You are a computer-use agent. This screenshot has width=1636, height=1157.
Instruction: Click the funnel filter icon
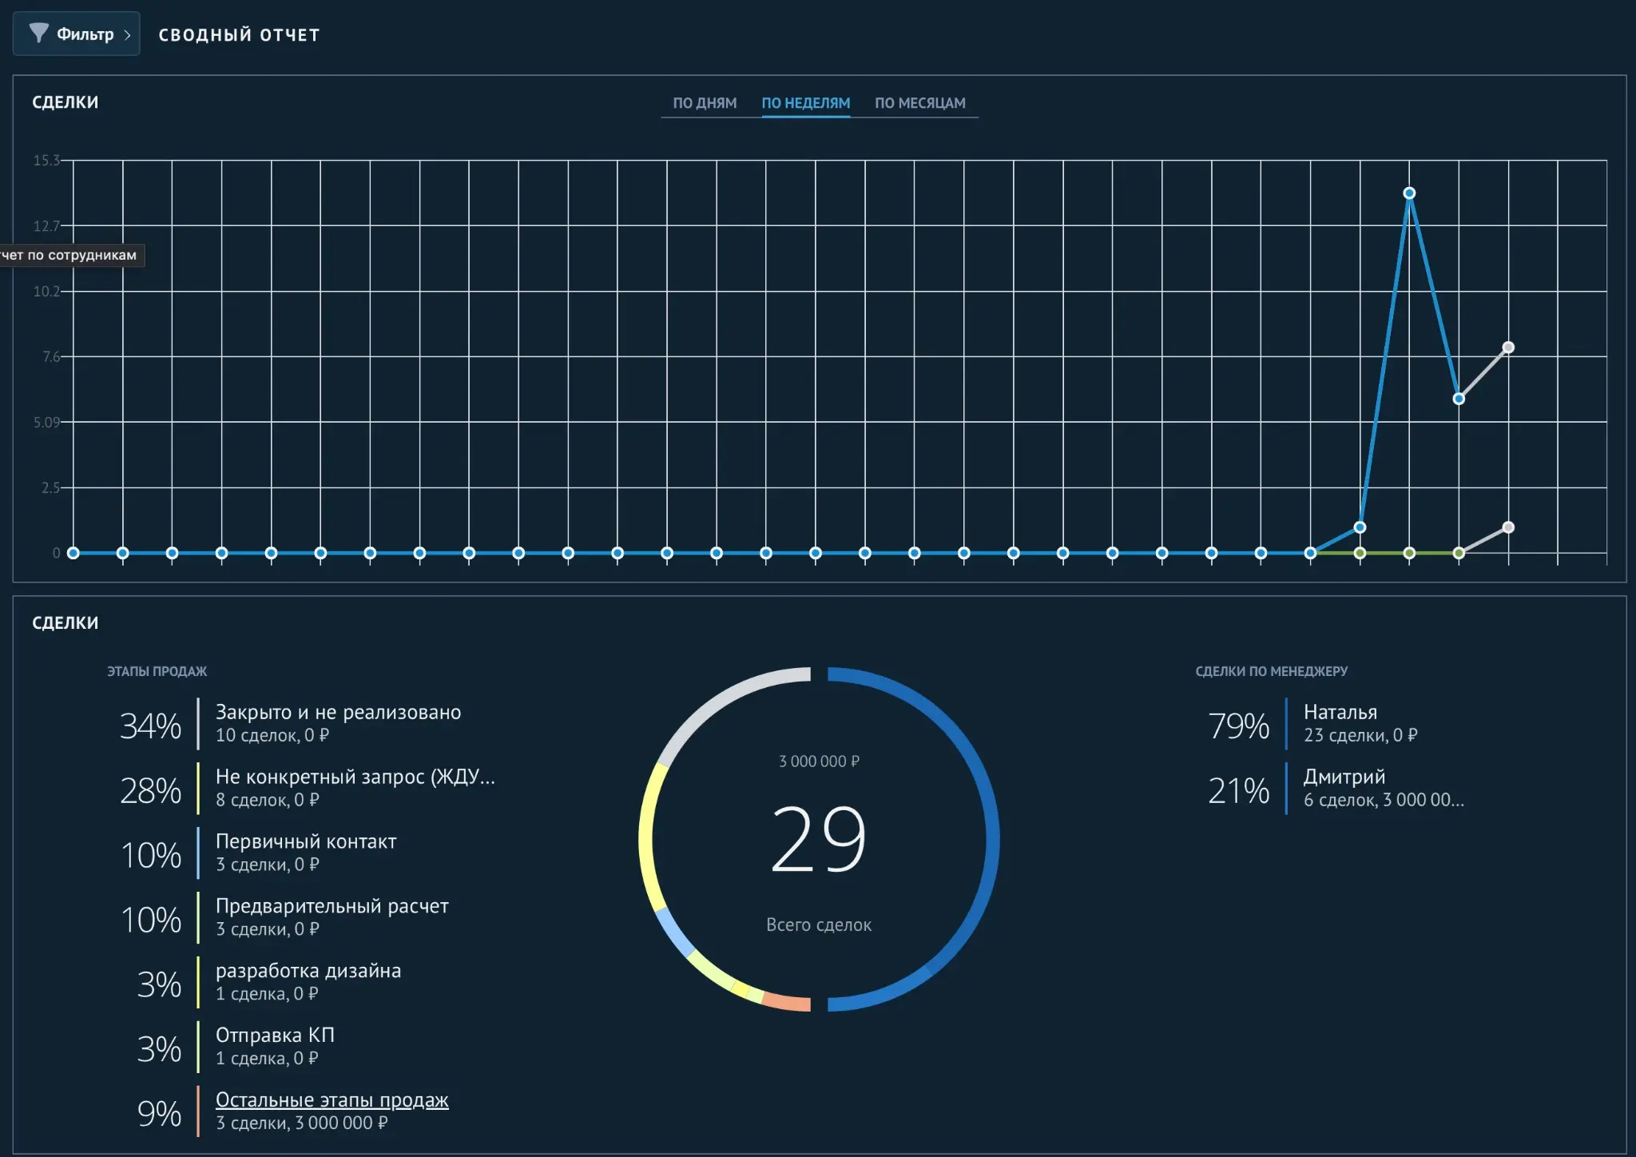(x=39, y=33)
